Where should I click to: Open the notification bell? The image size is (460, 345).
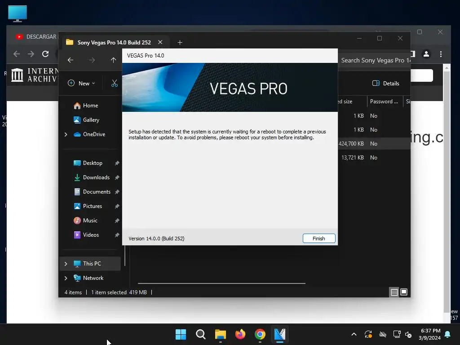coord(448,334)
